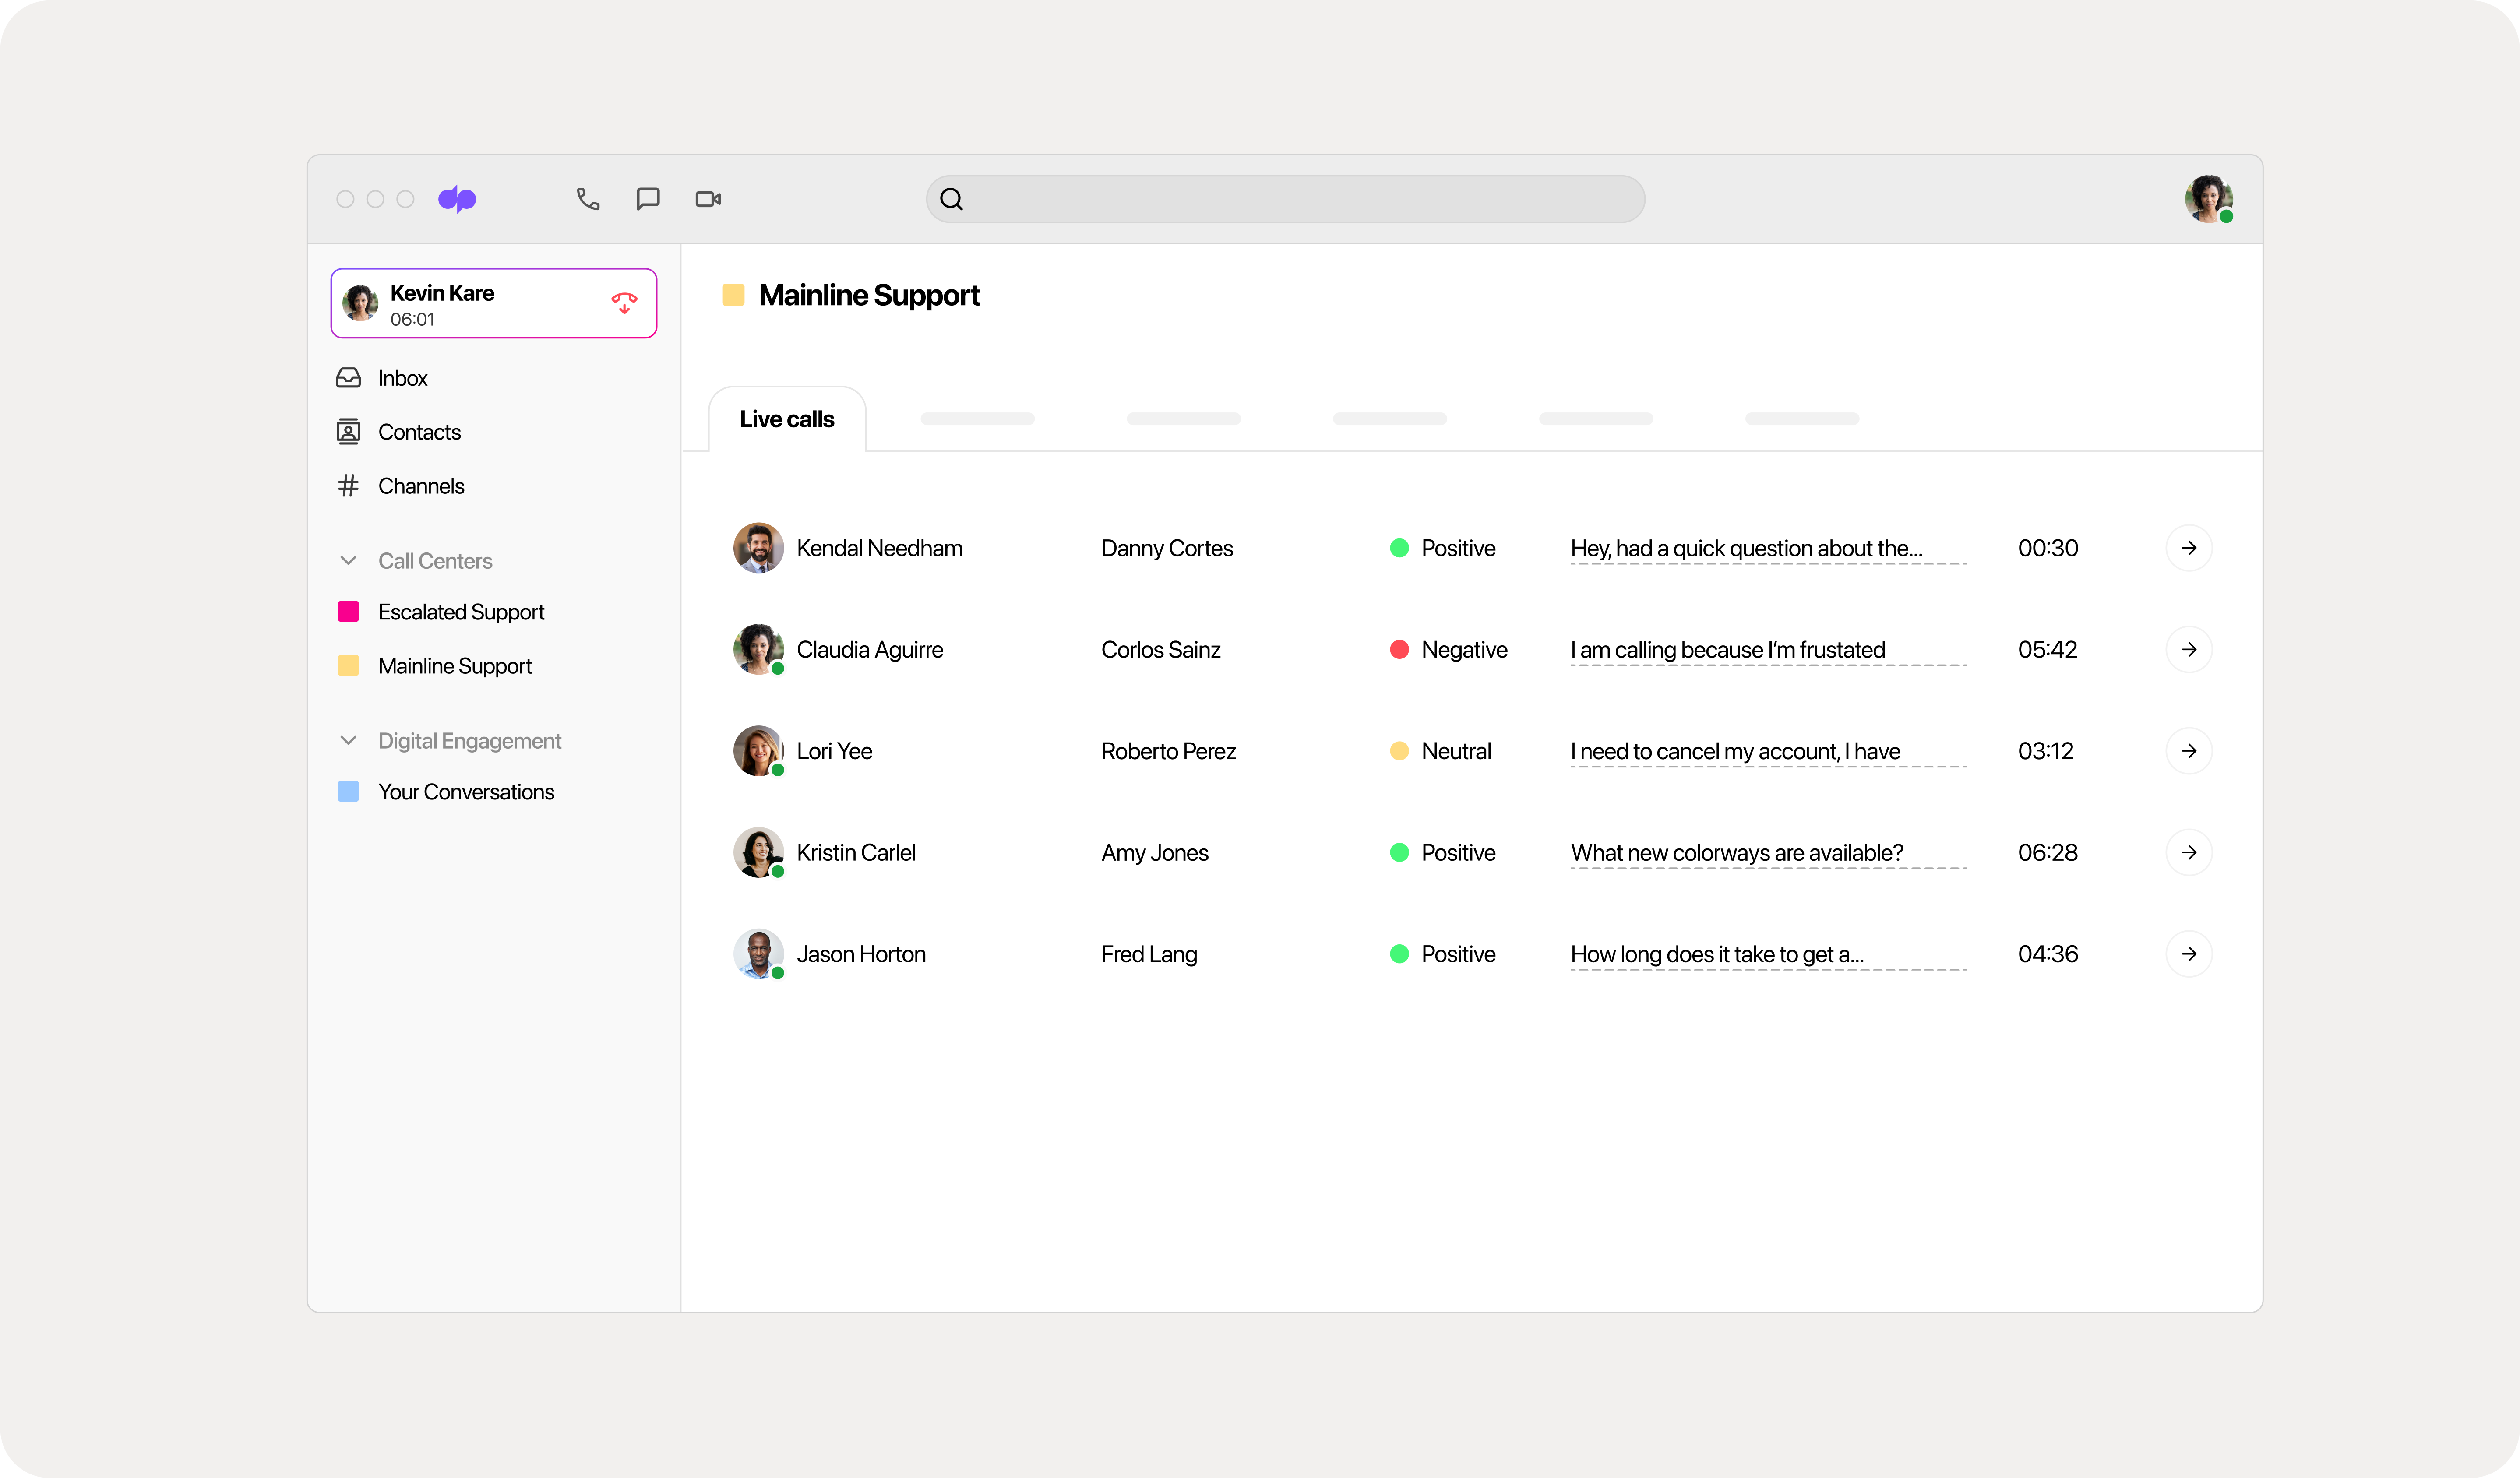This screenshot has width=2520, height=1478.
Task: Start a video call from the toolbar
Action: [708, 199]
